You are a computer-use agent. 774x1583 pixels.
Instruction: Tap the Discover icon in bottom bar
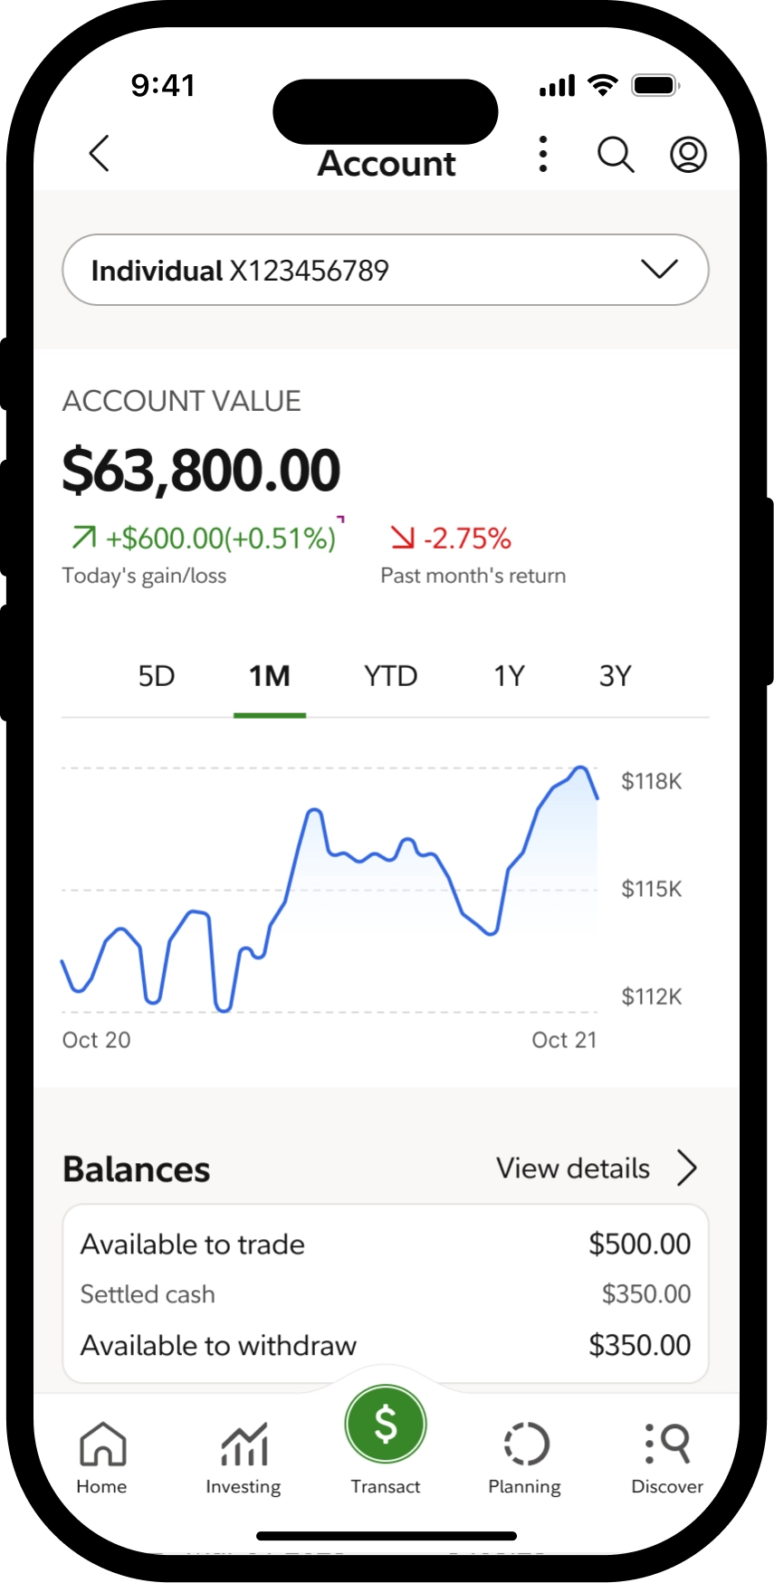[668, 1445]
